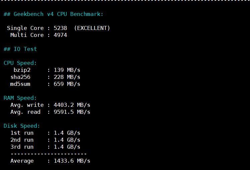
Task: Click the 228 MB/s sha256 result
Action: 67,77
